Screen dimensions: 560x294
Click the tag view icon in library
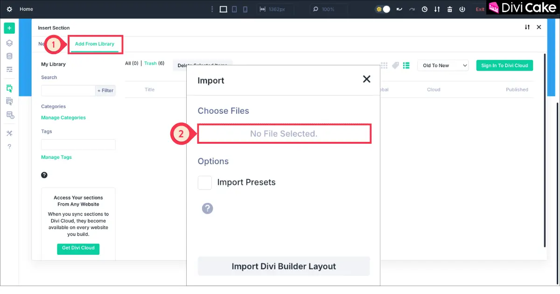click(x=395, y=65)
